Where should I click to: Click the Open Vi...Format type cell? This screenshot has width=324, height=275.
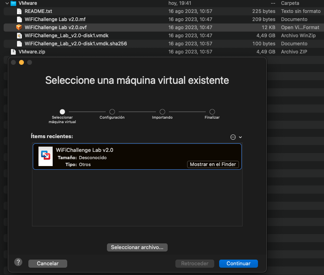pyautogui.click(x=300, y=28)
